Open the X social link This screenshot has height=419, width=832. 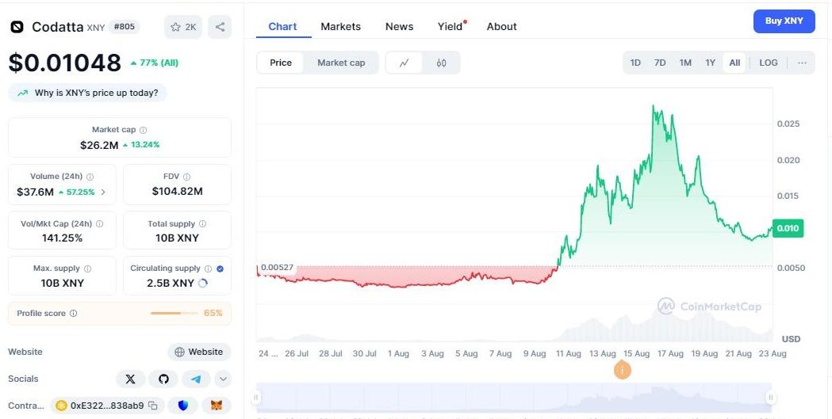[x=131, y=379]
